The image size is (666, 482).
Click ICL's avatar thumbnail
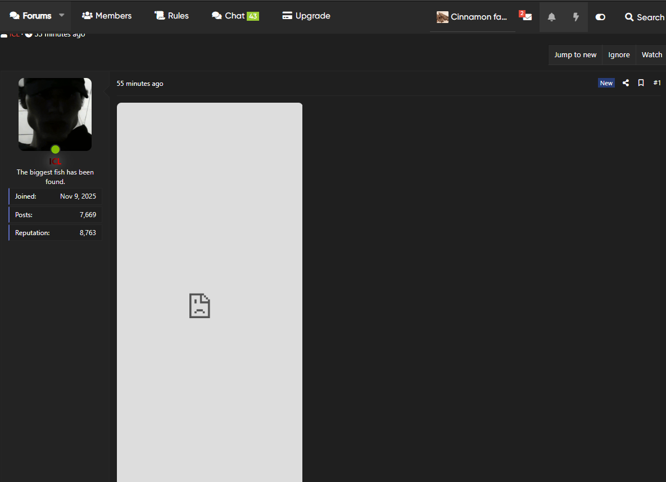[x=55, y=114]
